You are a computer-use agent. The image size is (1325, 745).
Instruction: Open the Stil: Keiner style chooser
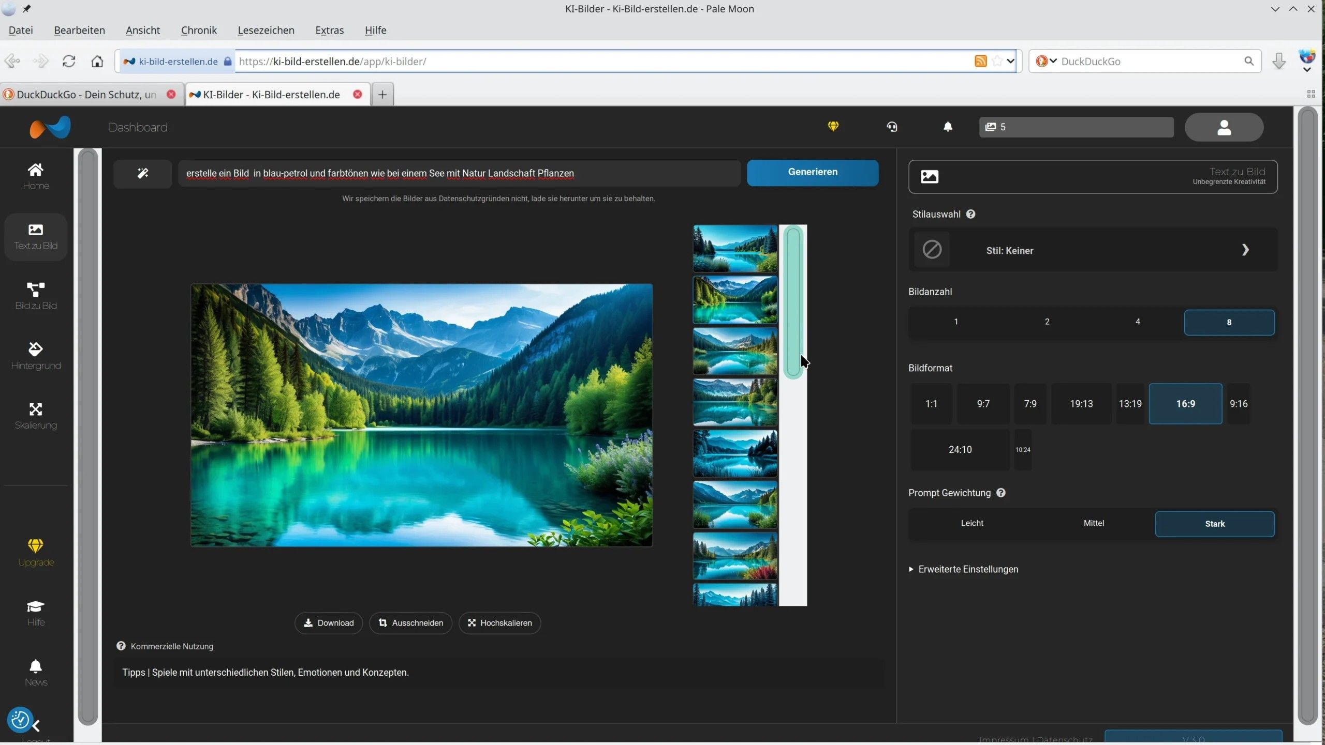(1093, 250)
